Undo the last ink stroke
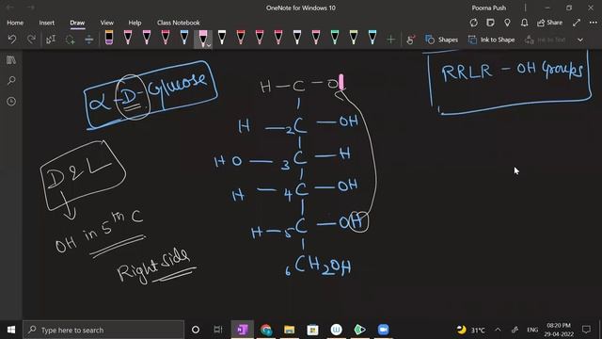The image size is (602, 339). pyautogui.click(x=12, y=40)
